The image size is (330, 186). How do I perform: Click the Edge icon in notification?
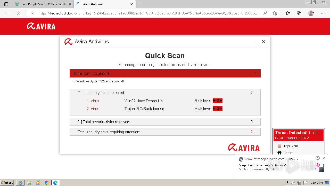(241, 159)
